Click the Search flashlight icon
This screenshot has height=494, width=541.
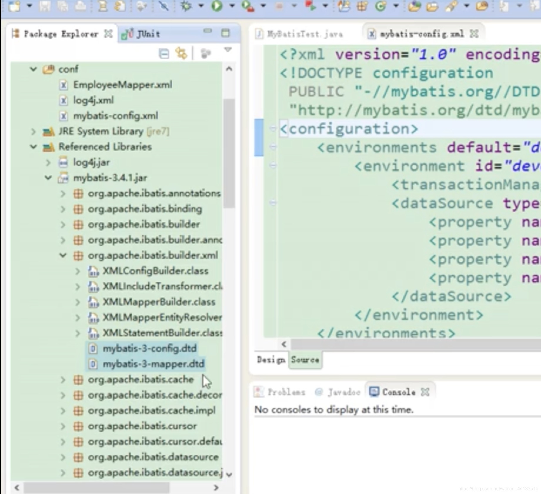click(451, 6)
